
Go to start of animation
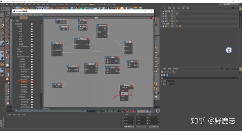point(98,111)
